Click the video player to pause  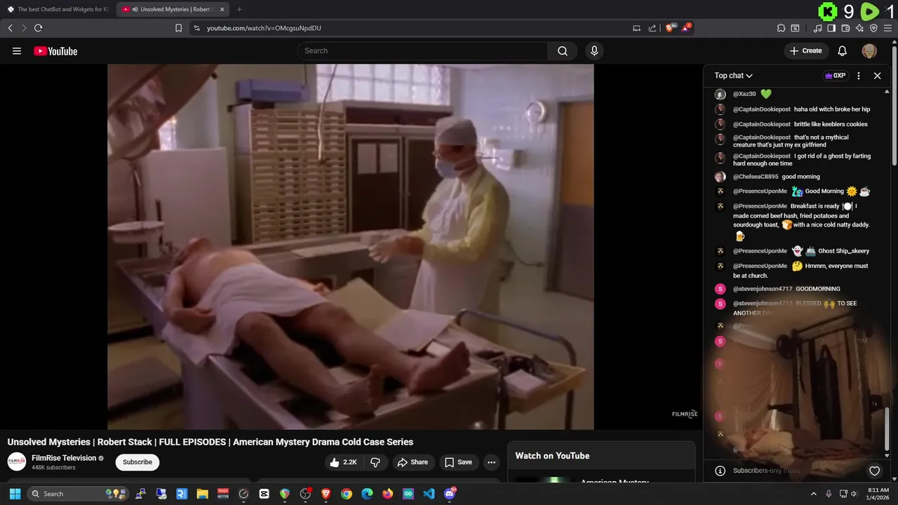tap(351, 246)
